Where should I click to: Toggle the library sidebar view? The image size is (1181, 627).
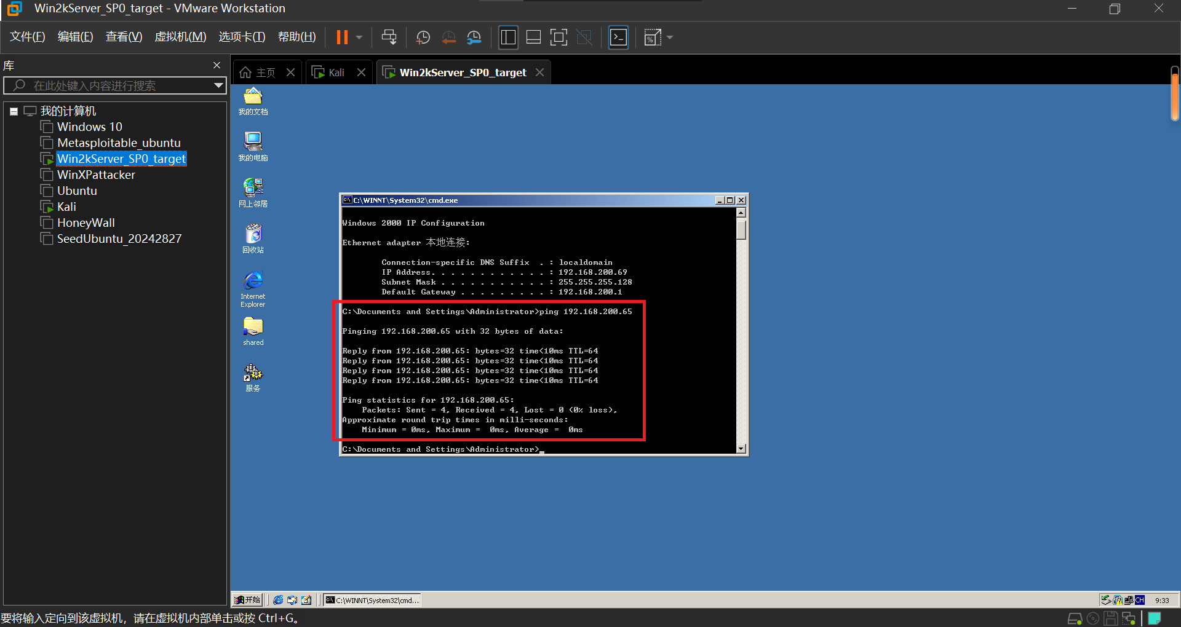coord(508,37)
